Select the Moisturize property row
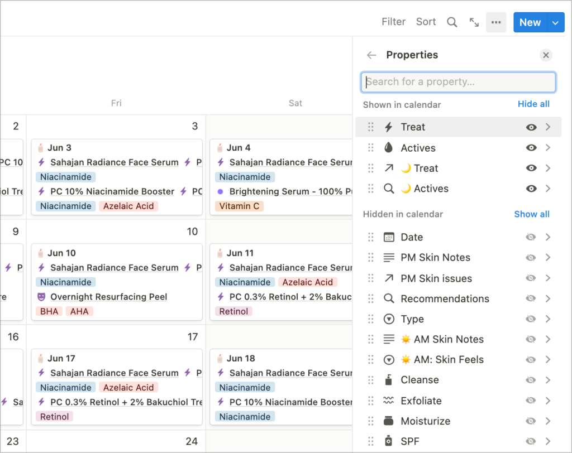Image resolution: width=572 pixels, height=453 pixels. tap(459, 421)
